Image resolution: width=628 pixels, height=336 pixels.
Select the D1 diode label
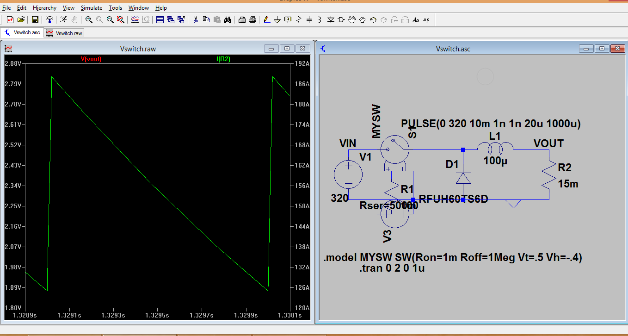(452, 164)
